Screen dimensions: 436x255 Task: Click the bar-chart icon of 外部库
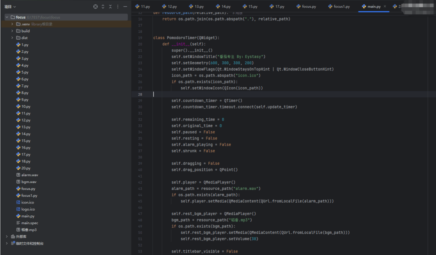point(12,237)
